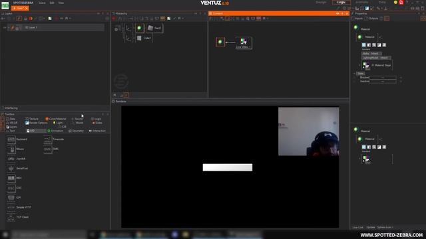Open the Scene menu

(42, 3)
